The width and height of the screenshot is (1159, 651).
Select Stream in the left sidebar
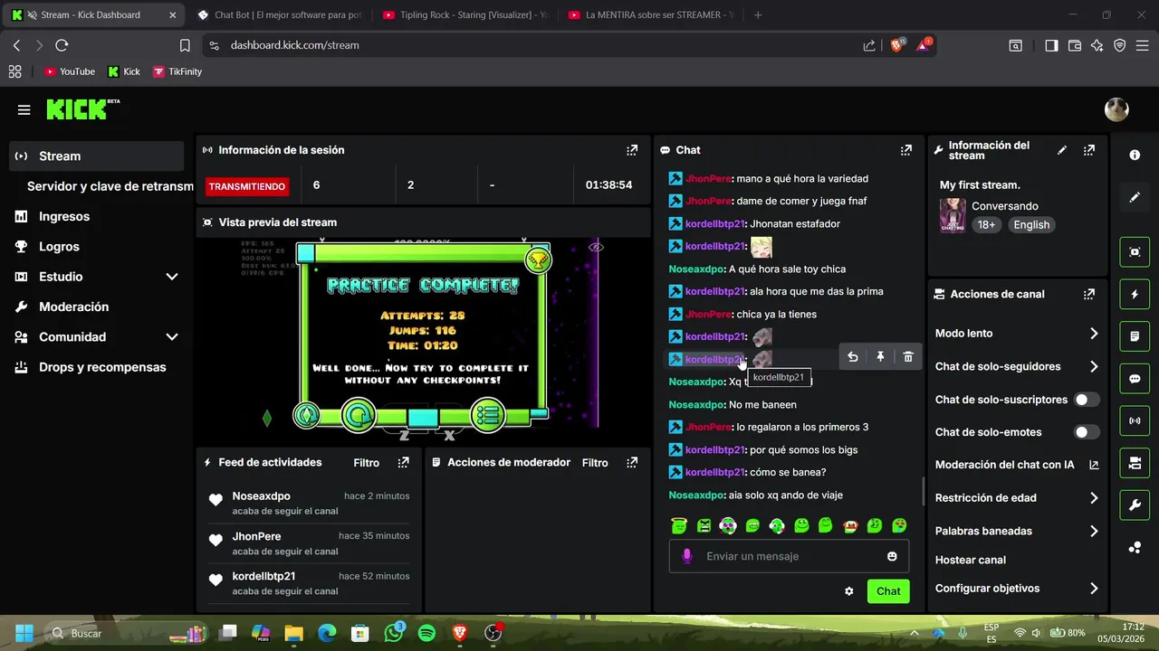97,156
